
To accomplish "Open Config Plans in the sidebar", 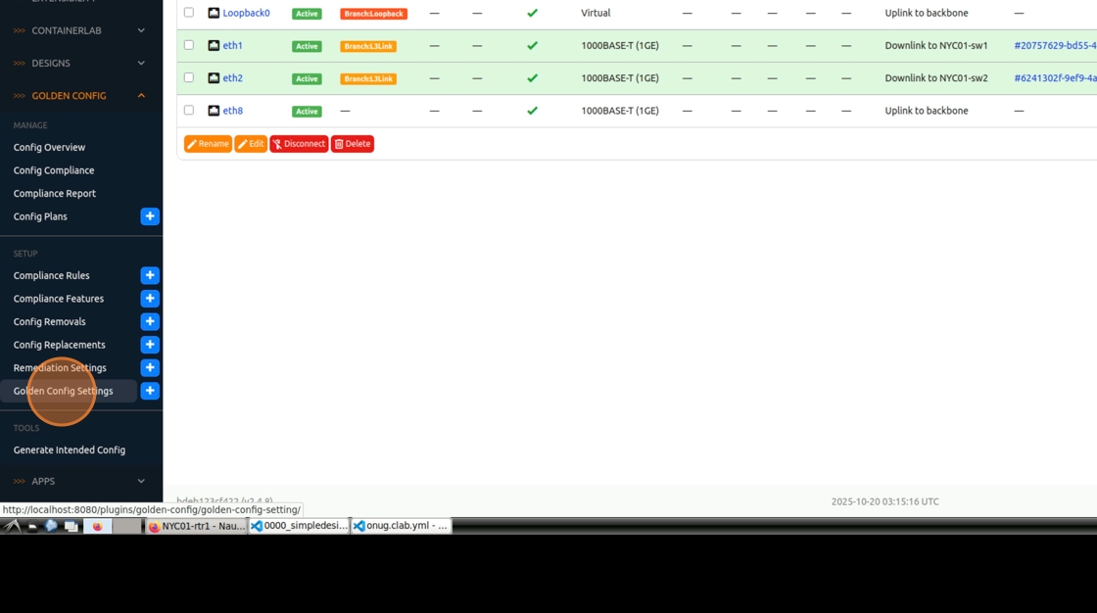I will click(x=40, y=216).
